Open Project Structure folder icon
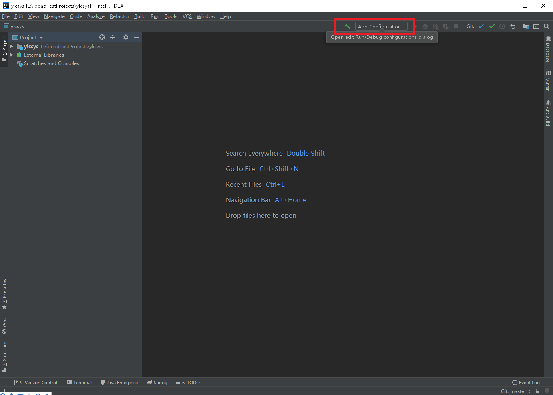 (x=526, y=26)
